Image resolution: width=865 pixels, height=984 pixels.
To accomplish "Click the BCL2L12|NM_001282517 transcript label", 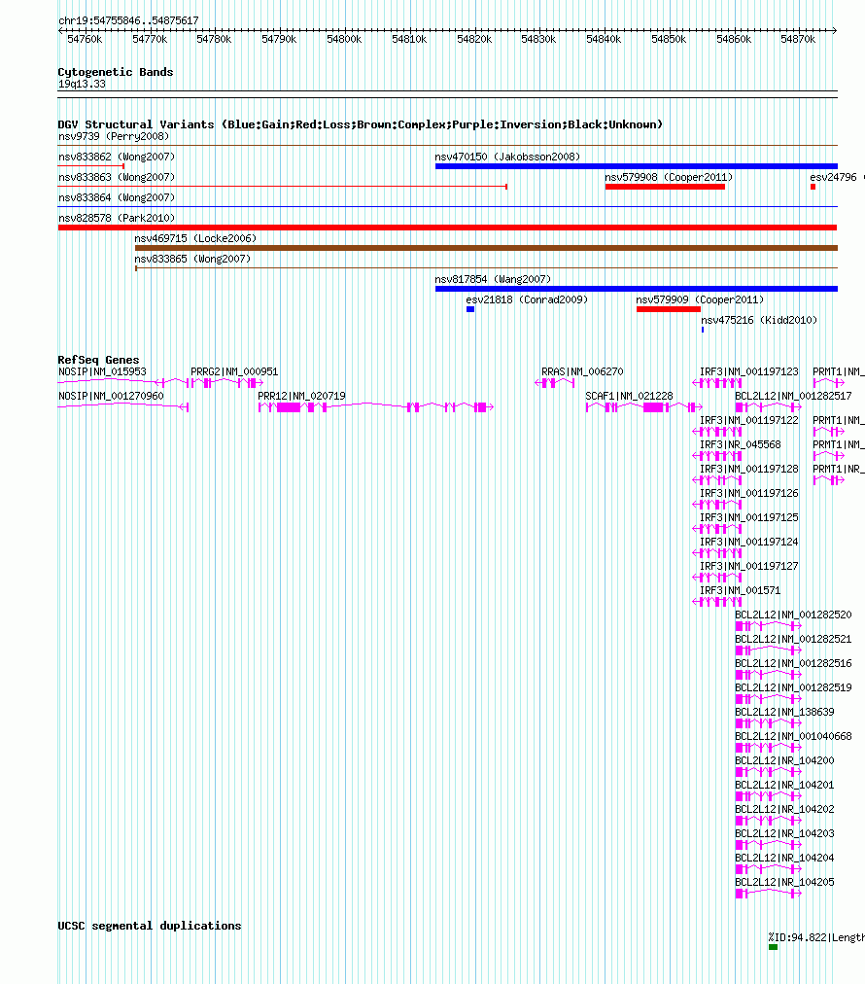I will click(793, 396).
